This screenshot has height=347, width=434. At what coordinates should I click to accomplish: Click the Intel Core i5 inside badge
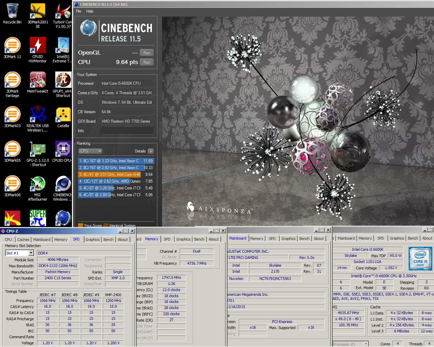coord(420,258)
